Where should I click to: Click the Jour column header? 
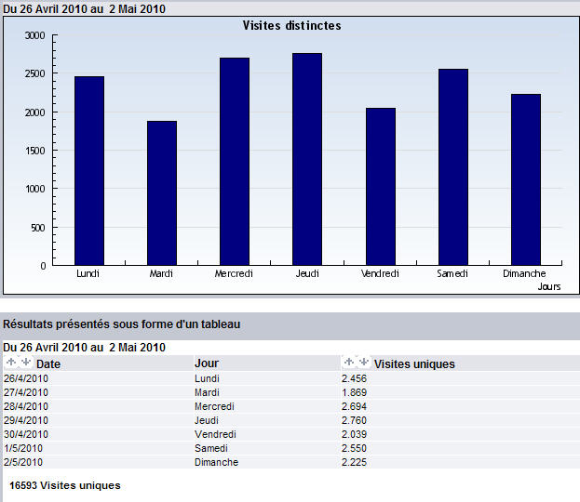tap(207, 363)
